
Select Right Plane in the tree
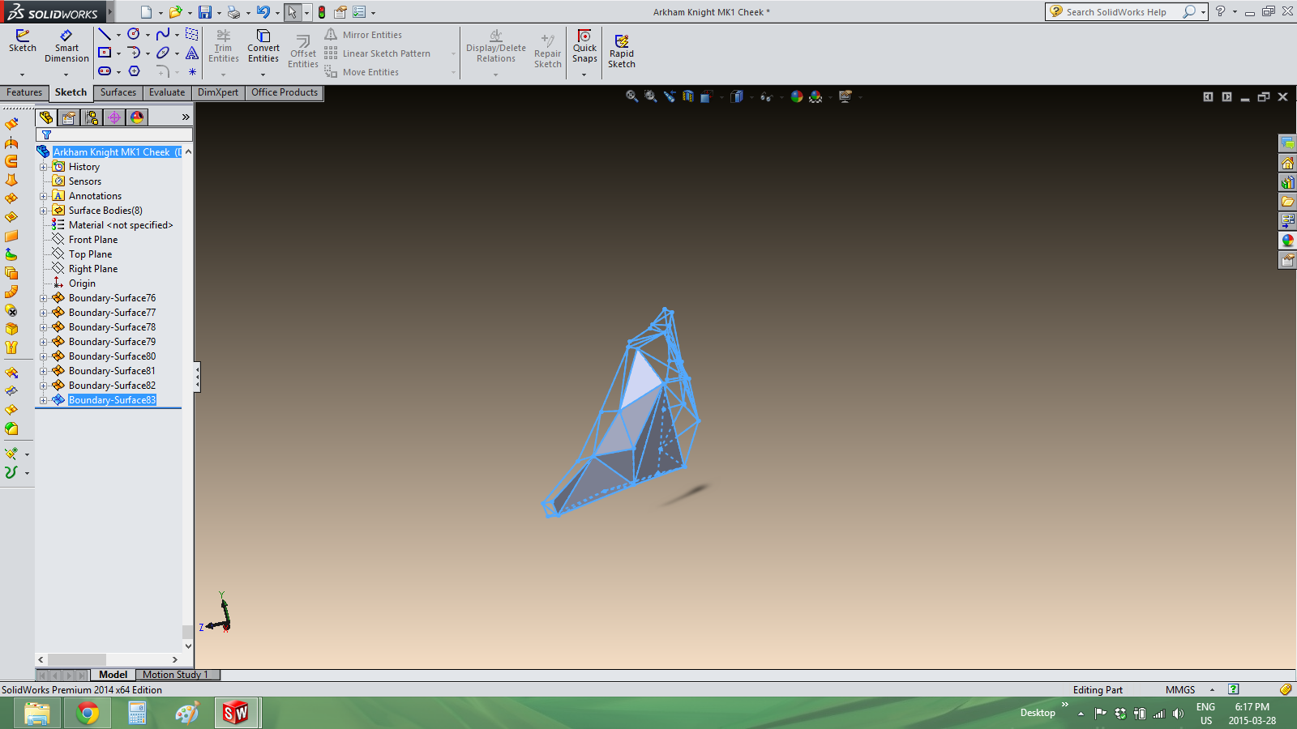[x=93, y=269]
